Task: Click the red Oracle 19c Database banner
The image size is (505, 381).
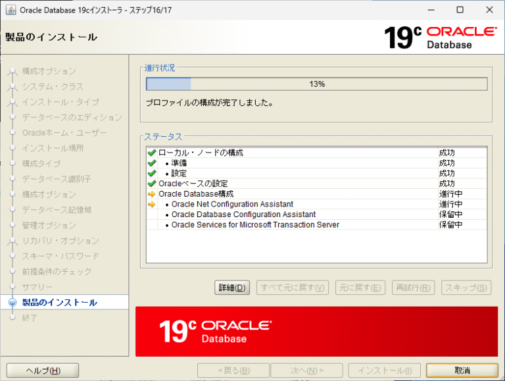Action: point(316,332)
